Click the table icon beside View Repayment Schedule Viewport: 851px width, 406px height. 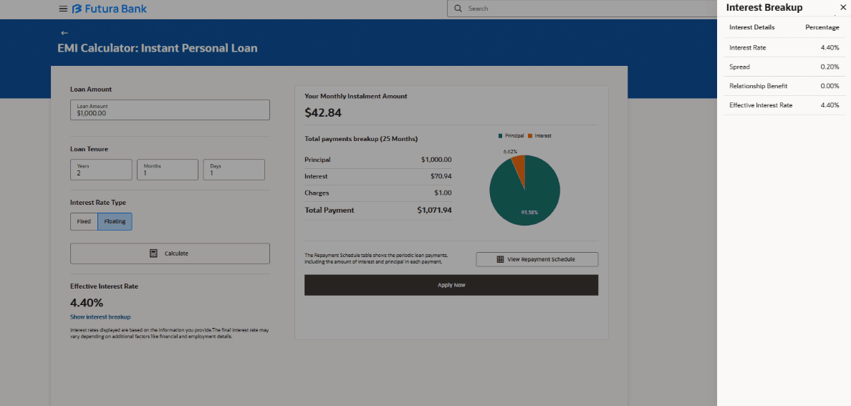[x=501, y=259]
